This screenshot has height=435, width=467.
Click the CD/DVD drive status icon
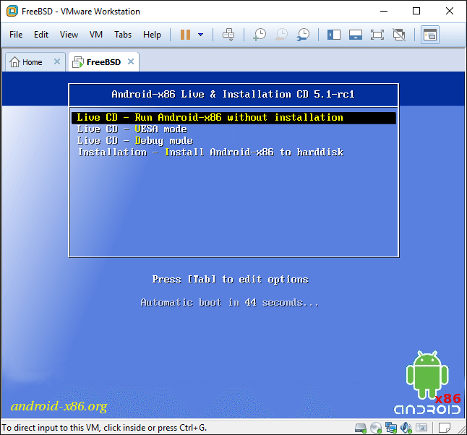[x=376, y=428]
